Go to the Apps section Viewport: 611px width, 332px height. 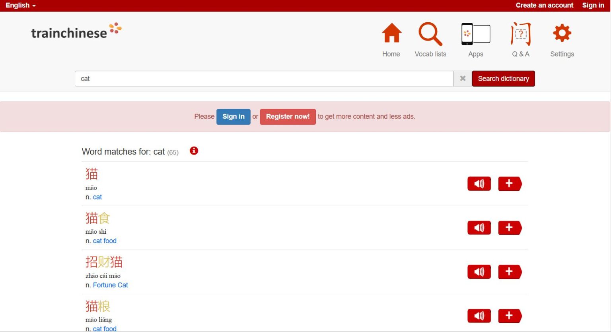475,35
